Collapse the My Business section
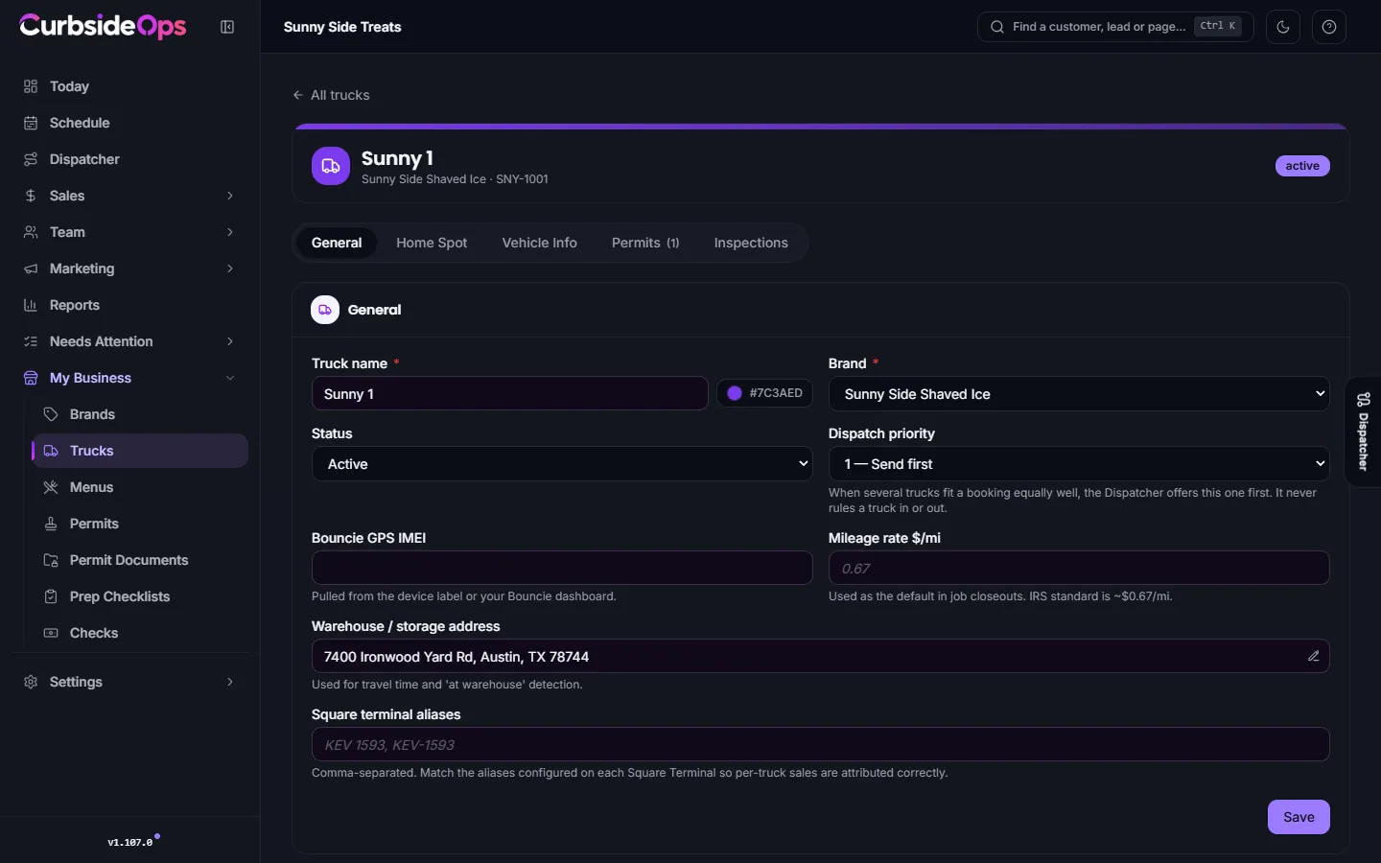 point(129,378)
